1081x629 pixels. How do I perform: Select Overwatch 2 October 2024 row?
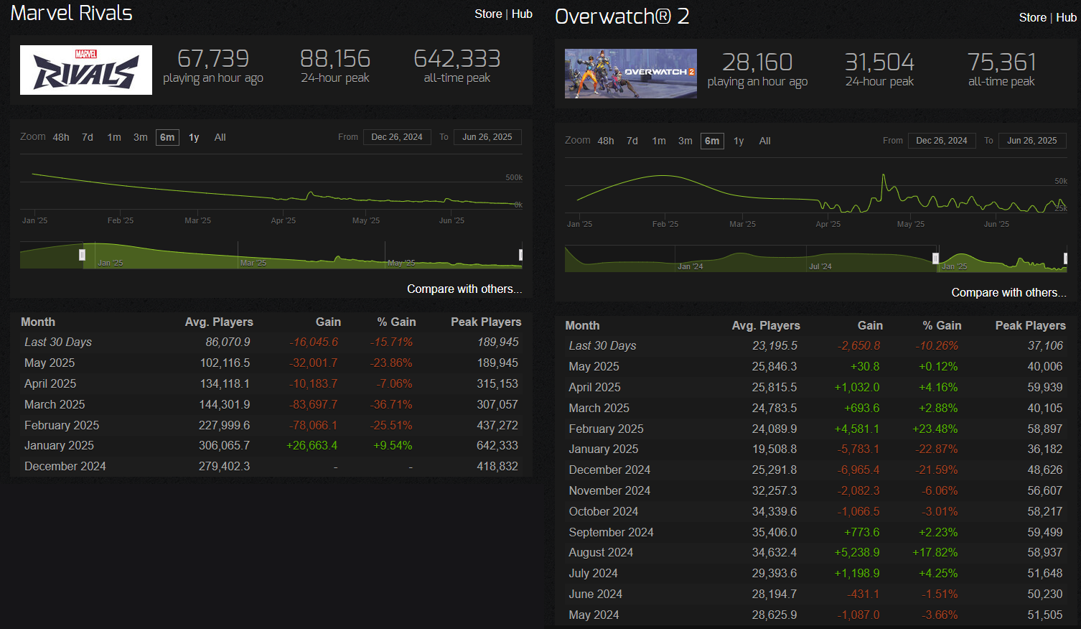(816, 511)
